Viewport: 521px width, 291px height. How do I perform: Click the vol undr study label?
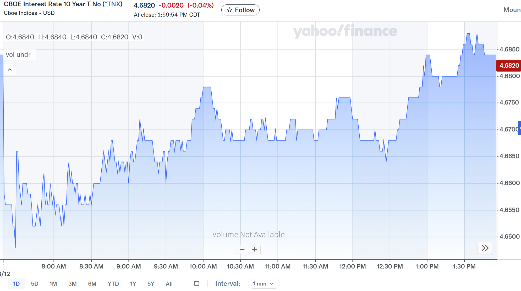18,55
